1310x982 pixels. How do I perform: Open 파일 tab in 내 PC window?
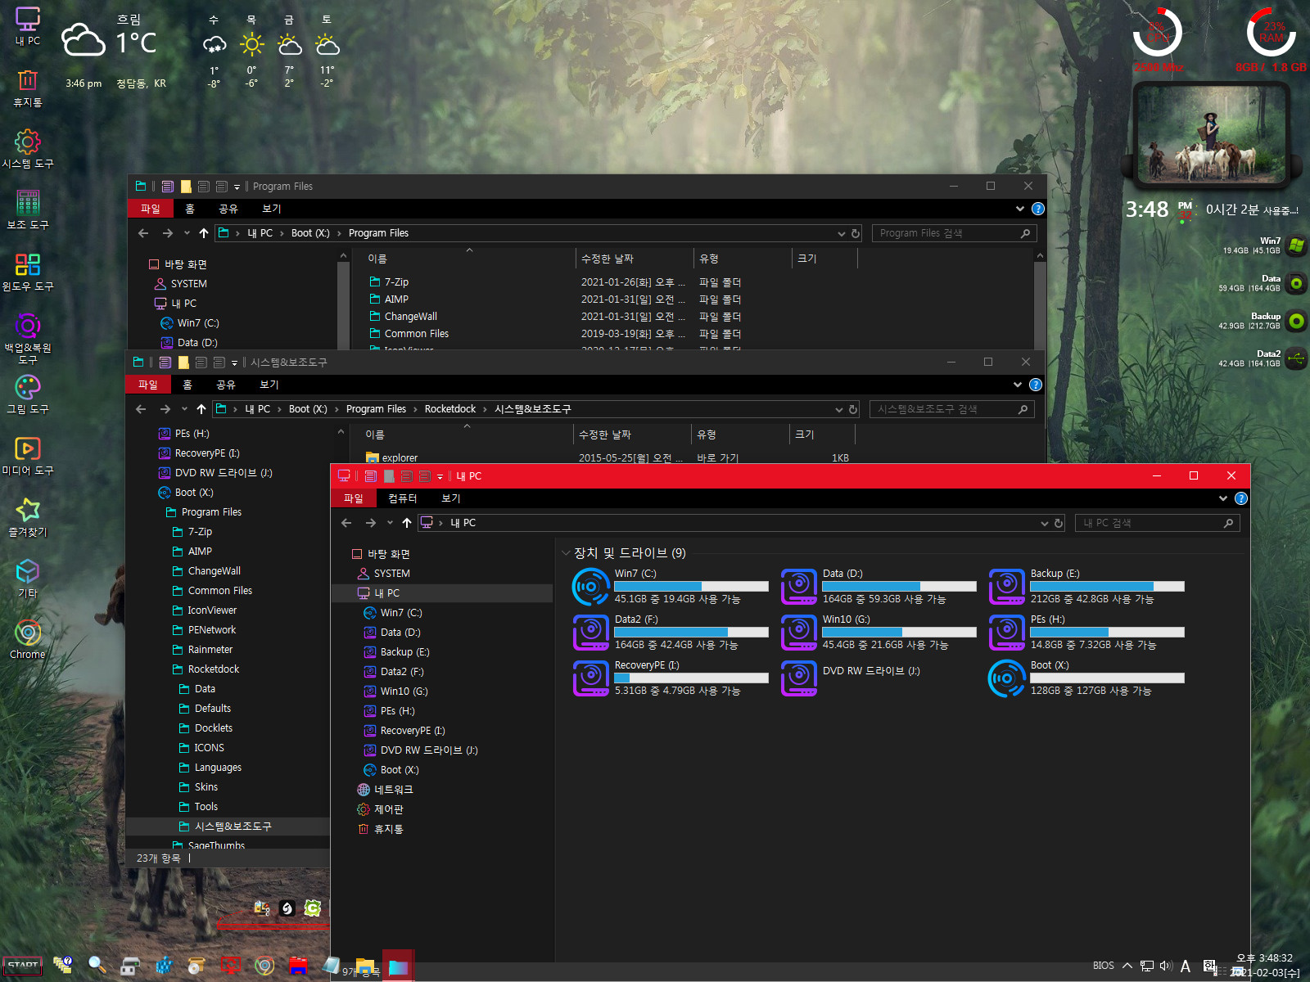pos(354,498)
